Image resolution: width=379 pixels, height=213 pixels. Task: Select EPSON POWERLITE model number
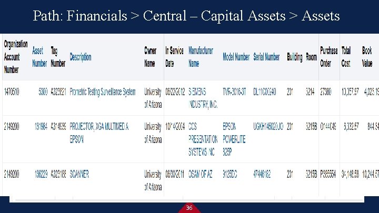(234, 139)
